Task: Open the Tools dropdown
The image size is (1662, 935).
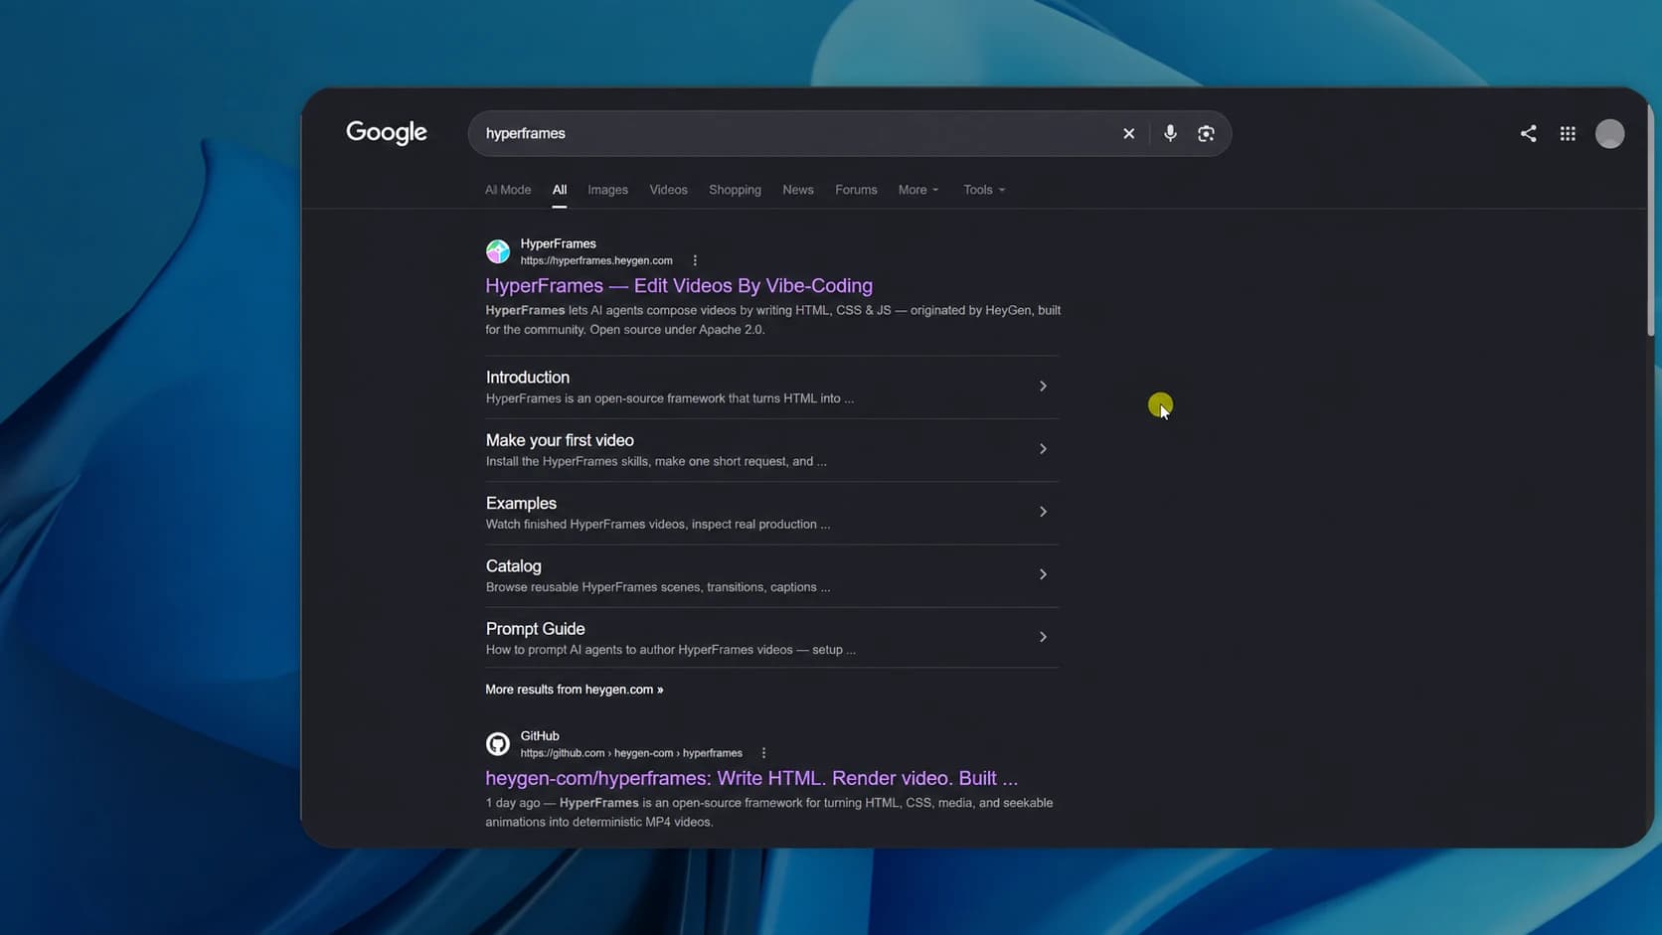Action: (984, 190)
